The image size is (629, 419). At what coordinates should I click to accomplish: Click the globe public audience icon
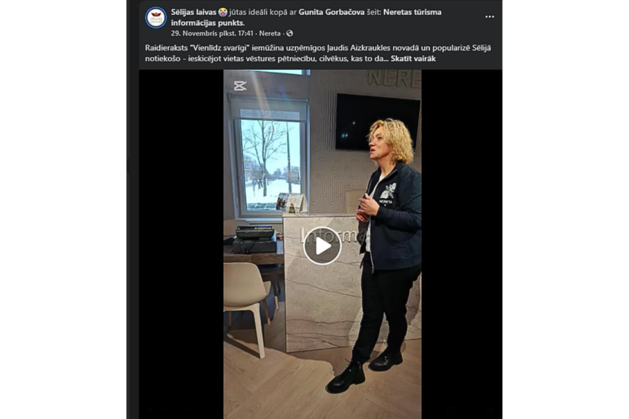290,33
